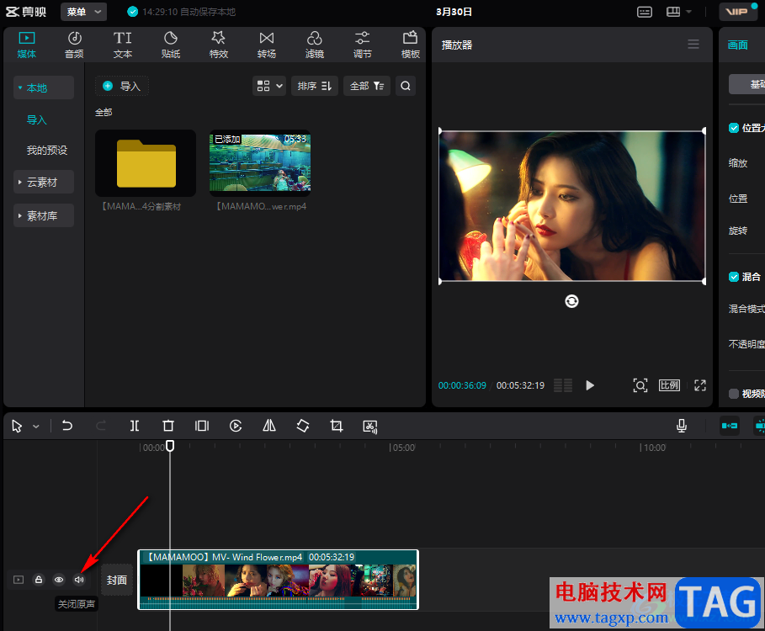Viewport: 765px width, 631px height.
Task: Mirror the clip with the flip icon
Action: pos(269,427)
